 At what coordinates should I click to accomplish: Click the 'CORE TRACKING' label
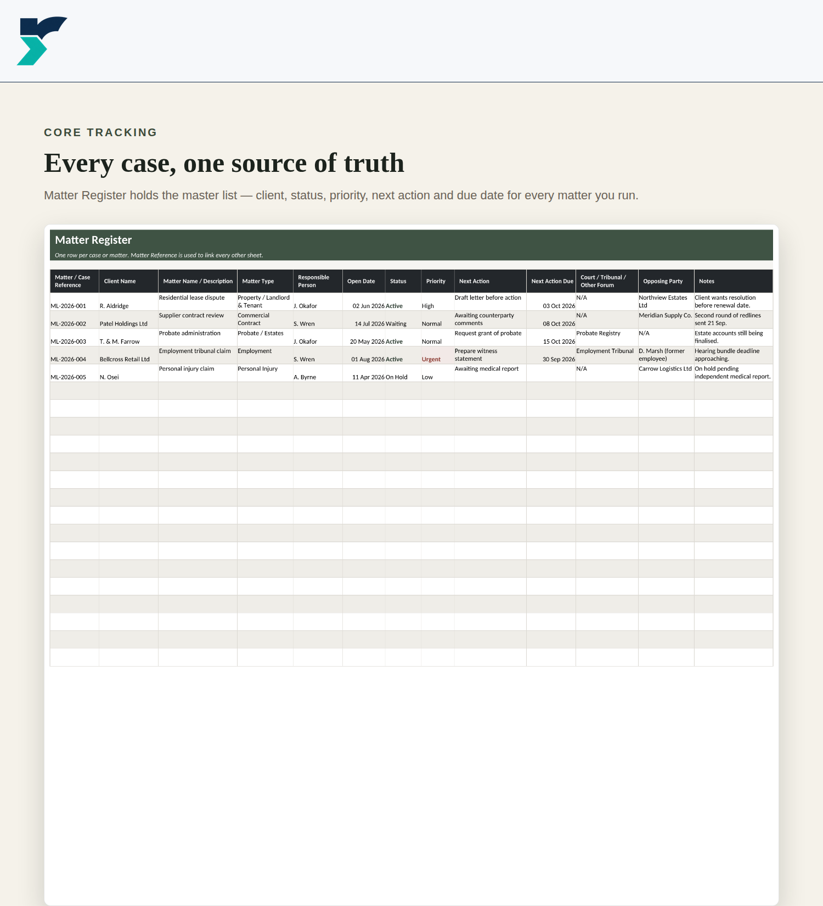[100, 132]
